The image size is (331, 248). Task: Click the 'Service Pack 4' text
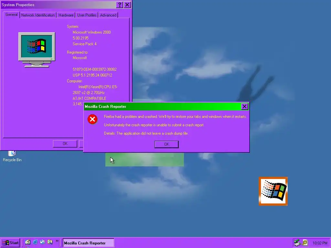click(84, 44)
